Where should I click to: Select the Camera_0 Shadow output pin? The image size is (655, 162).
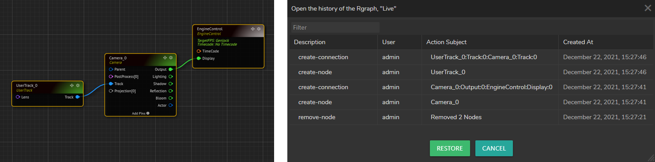[x=170, y=83]
